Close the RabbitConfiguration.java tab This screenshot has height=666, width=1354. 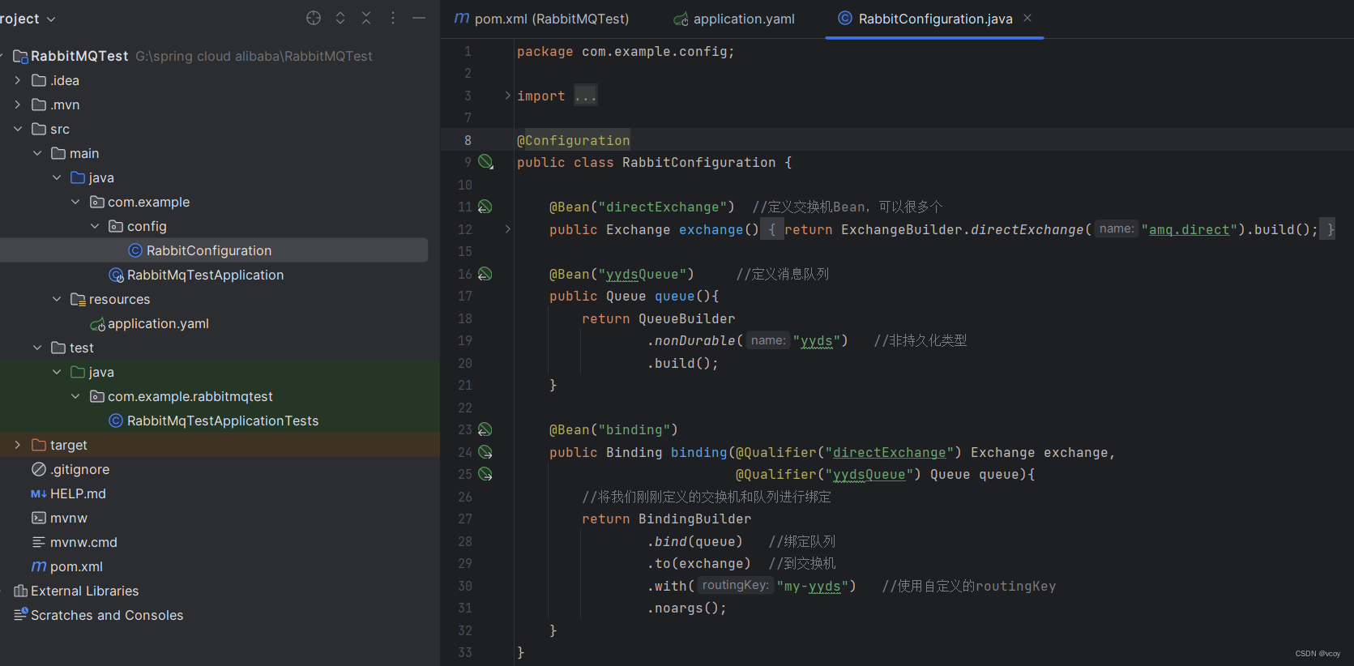point(1027,18)
